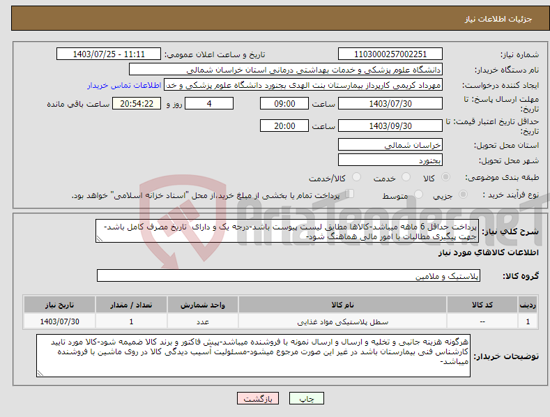Click the buyer notes resize grip
This screenshot has width=550, height=417.
pyautogui.click(x=40, y=373)
